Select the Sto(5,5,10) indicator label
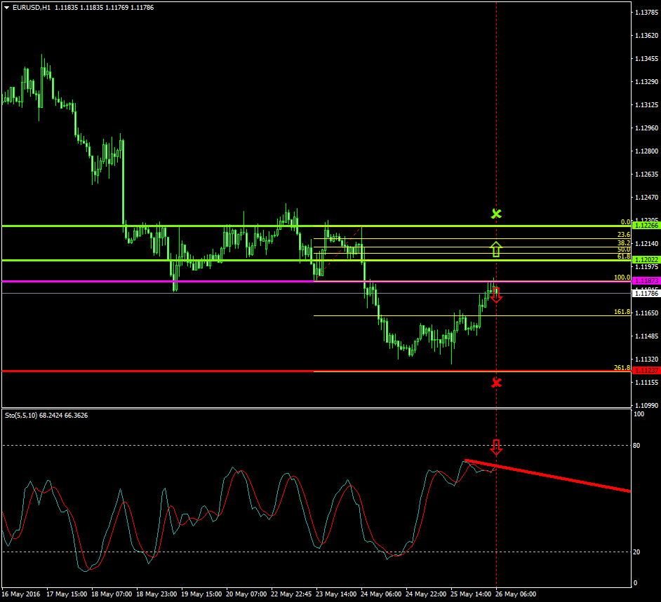This screenshot has width=661, height=602. pyautogui.click(x=24, y=415)
